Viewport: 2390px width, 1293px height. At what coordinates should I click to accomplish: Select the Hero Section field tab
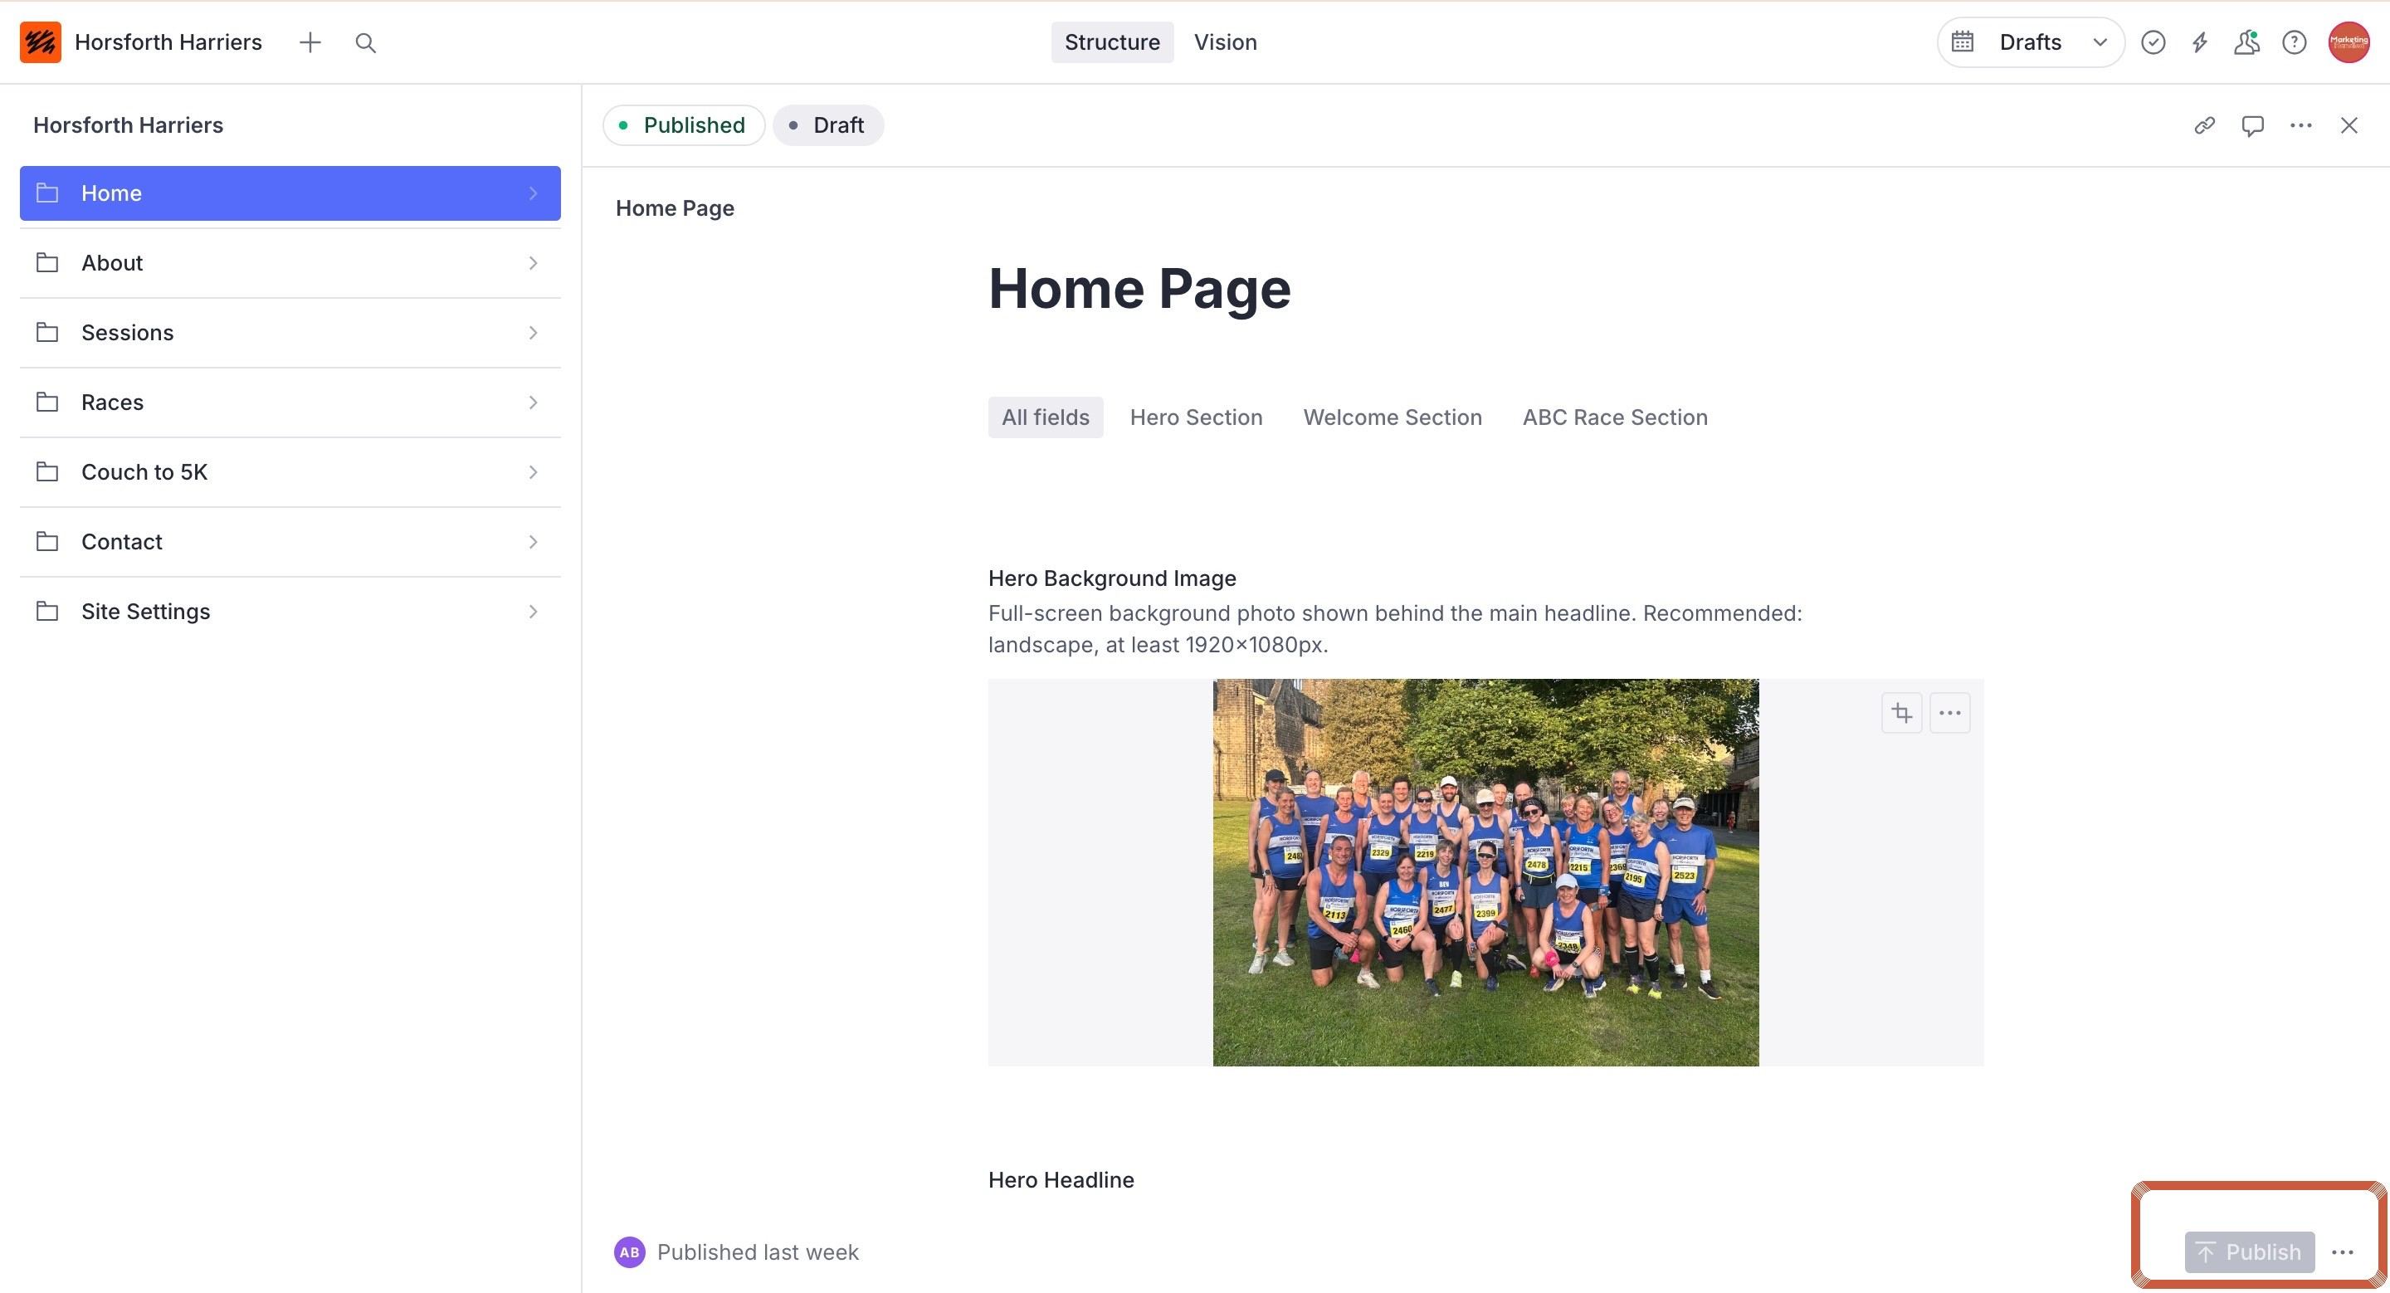1196,417
